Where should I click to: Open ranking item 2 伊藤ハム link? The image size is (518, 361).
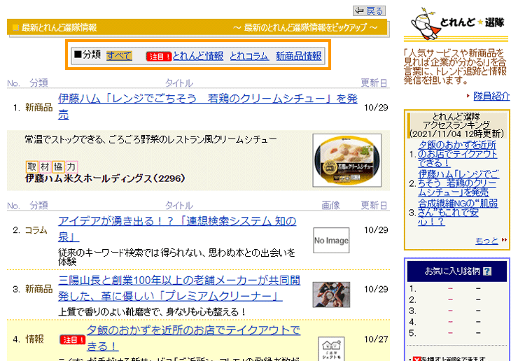click(458, 183)
